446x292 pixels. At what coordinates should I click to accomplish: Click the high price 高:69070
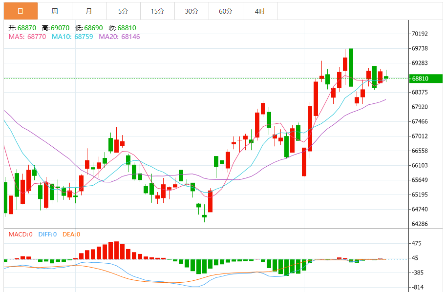[56, 28]
